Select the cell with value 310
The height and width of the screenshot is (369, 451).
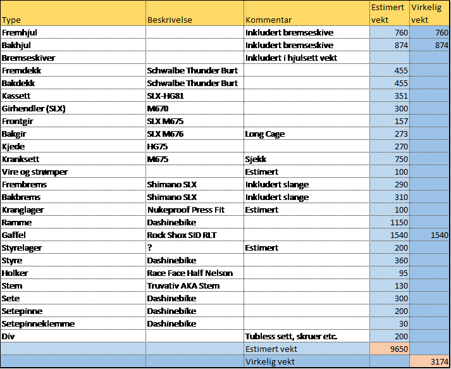click(389, 197)
